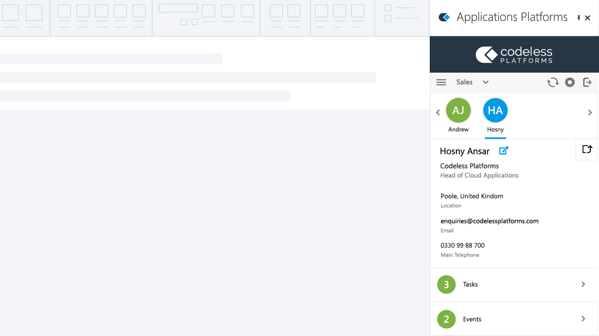Click the green 3 Tasks badge

pos(446,284)
